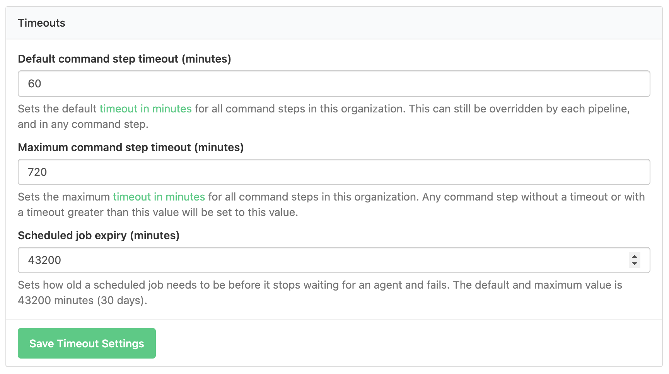
Task: Click the "Scheduled job expiry (minutes)" label
Action: point(99,235)
